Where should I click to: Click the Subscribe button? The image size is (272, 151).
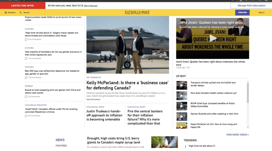pyautogui.click(x=242, y=12)
